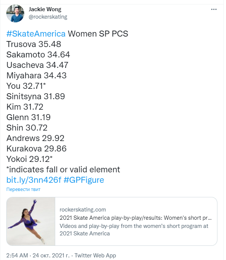
Task: Click rockerskating.com domain in the card
Action: 83,210
